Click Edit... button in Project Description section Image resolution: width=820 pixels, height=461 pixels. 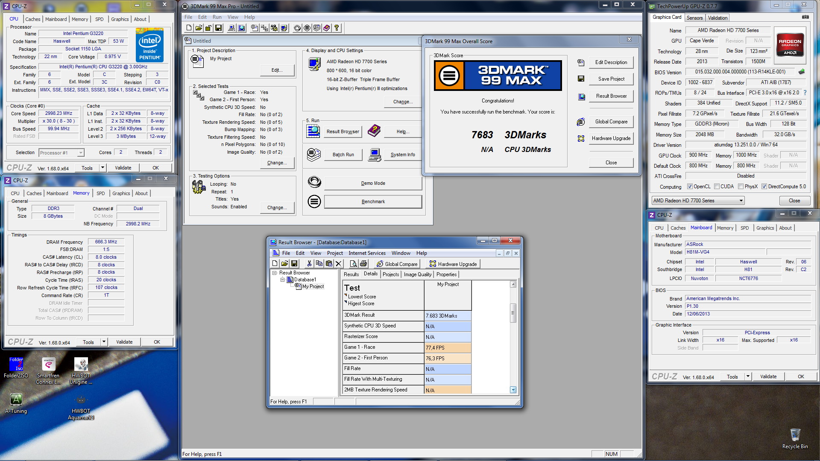coord(277,70)
